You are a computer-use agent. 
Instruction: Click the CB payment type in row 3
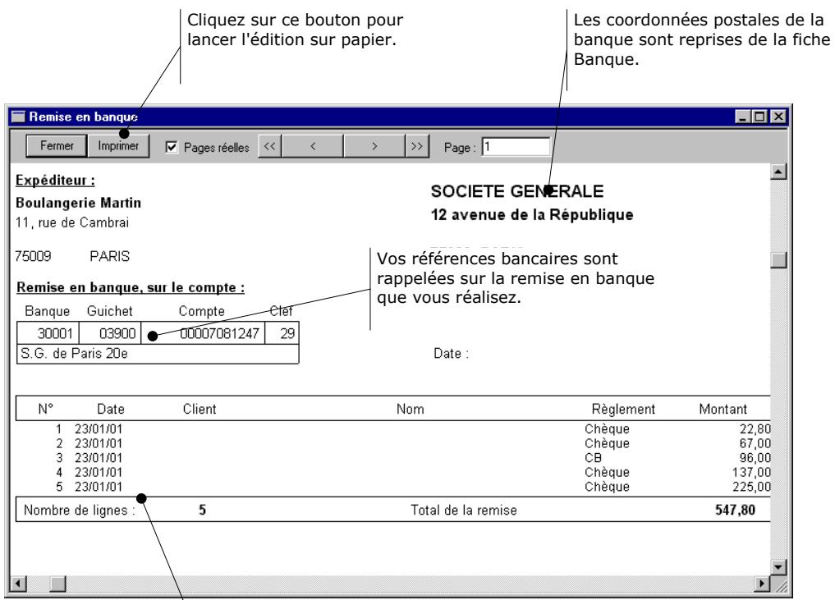(x=593, y=457)
